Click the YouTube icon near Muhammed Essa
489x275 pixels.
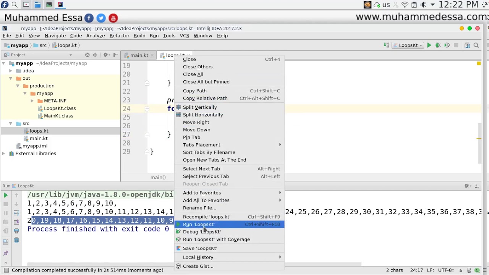click(113, 18)
